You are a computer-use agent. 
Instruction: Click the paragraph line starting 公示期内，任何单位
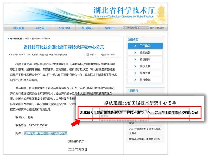tap(65, 88)
